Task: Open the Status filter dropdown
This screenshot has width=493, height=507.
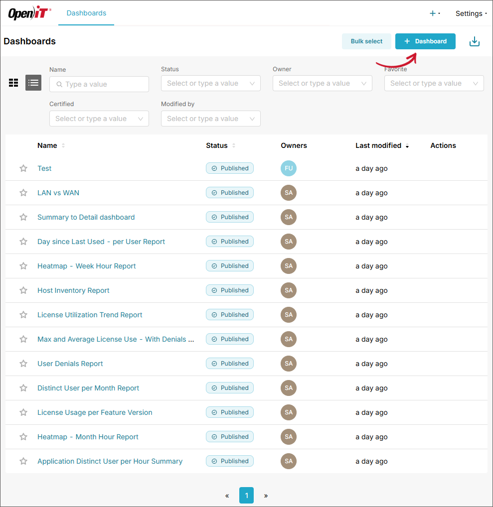Action: (x=211, y=84)
